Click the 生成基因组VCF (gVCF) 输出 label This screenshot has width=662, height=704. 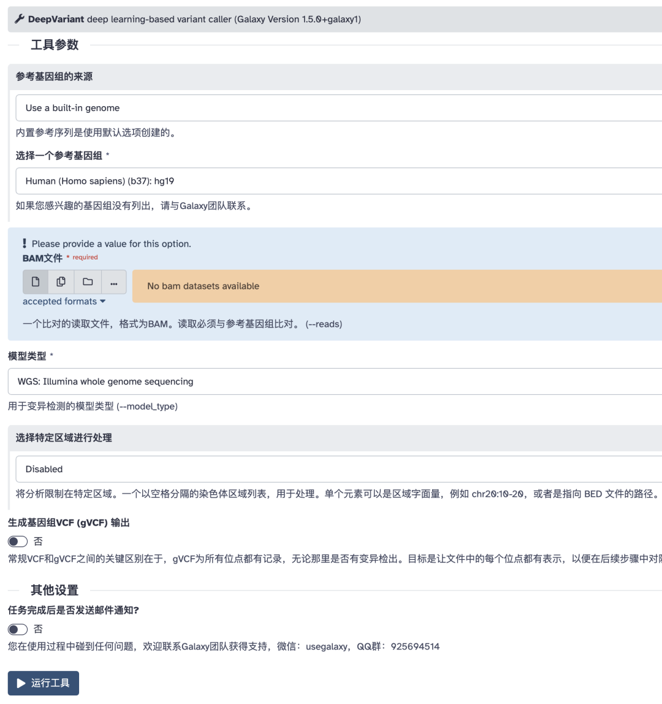[x=69, y=522]
